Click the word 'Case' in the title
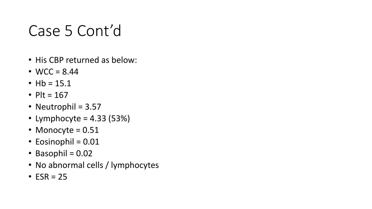Viewport: 372px width, 209px height. coord(44,31)
